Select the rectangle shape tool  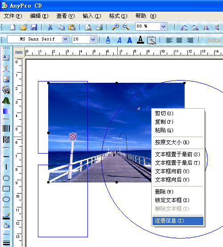click(6, 189)
